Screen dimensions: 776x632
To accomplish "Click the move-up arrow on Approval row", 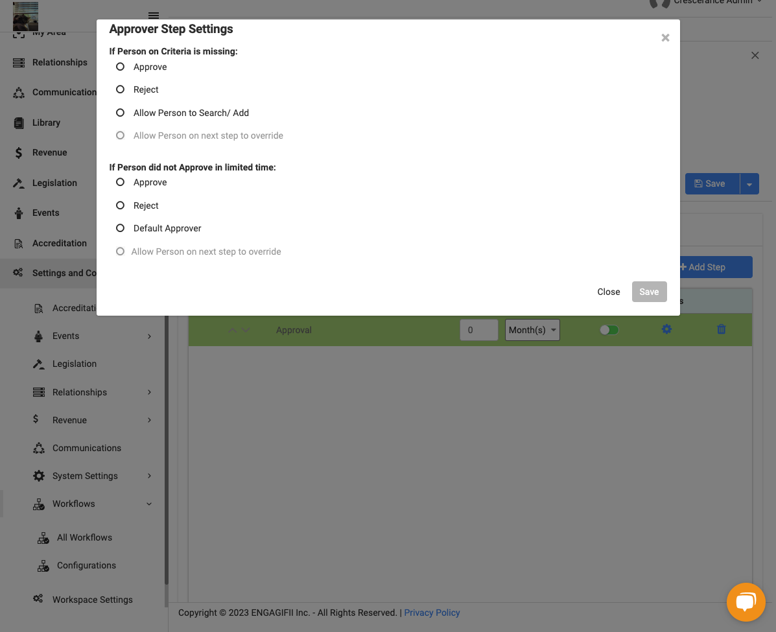I will point(232,330).
